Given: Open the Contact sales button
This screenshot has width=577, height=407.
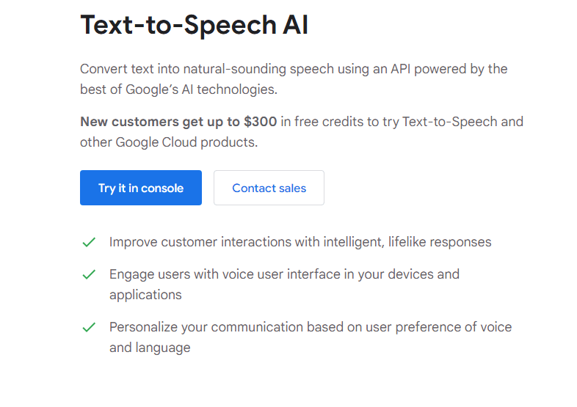Looking at the screenshot, I should click(x=269, y=188).
